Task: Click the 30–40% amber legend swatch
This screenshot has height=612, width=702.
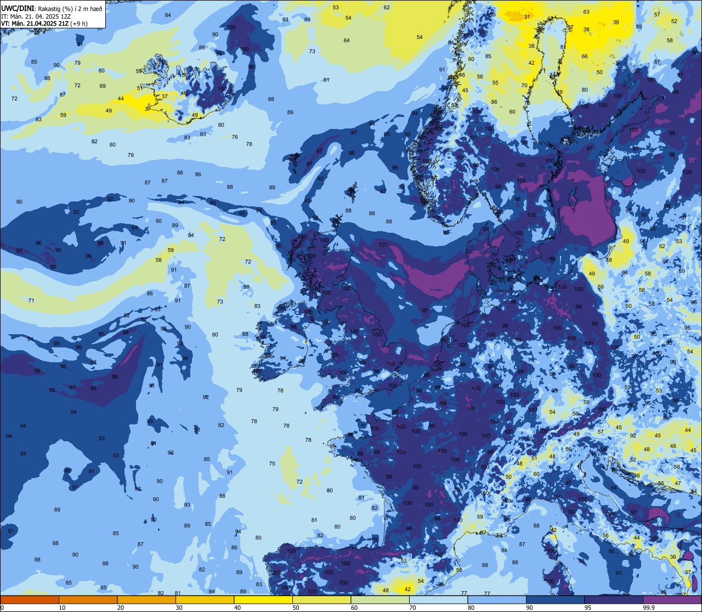Action: tap(205, 599)
